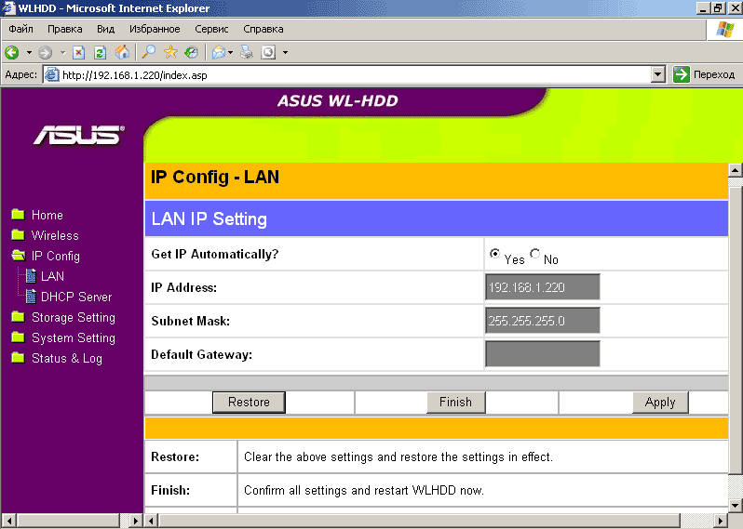Open the Правка menu
Viewport: 743px width, 529px height.
tap(65, 29)
